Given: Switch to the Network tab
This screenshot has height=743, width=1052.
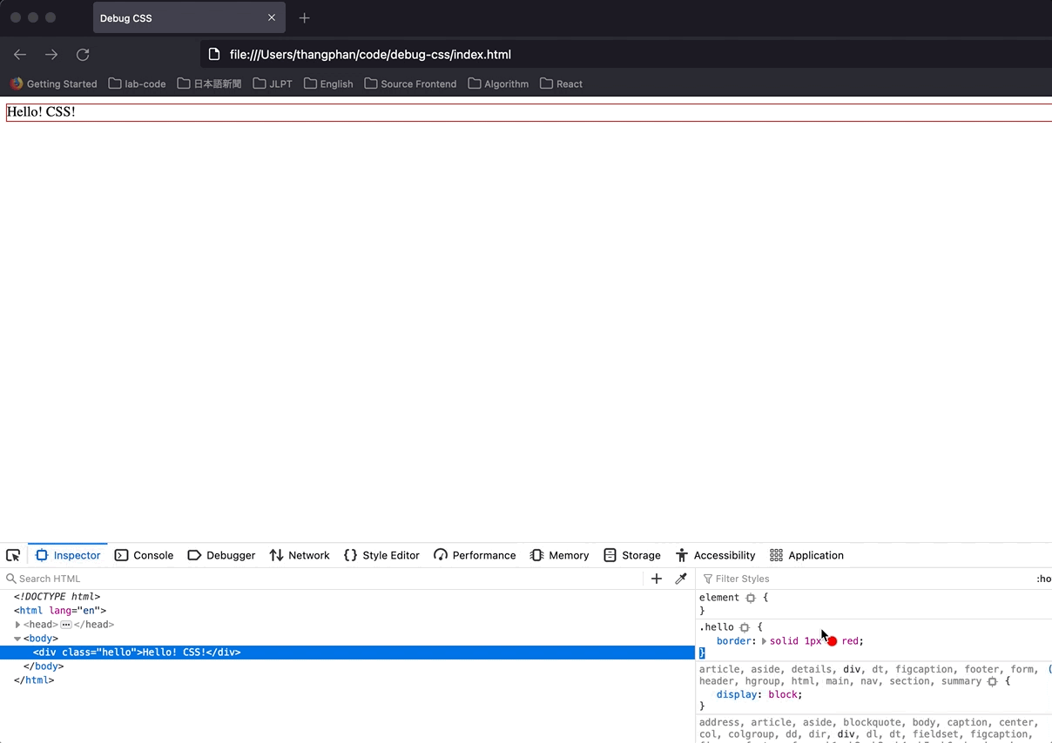Looking at the screenshot, I should [x=299, y=555].
